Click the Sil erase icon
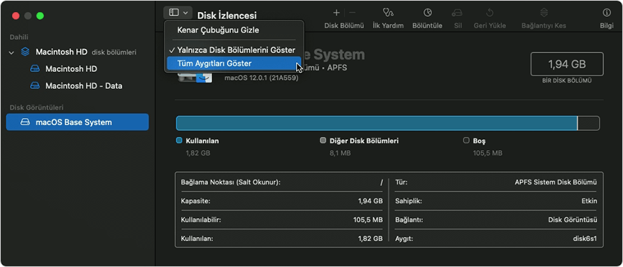 (x=457, y=13)
